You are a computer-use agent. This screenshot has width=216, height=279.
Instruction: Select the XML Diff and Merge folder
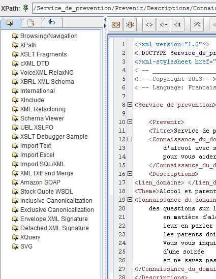(43, 173)
